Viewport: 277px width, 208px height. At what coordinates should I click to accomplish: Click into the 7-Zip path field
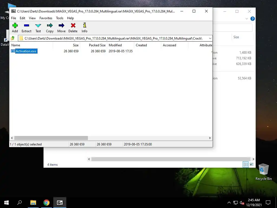coord(113,38)
